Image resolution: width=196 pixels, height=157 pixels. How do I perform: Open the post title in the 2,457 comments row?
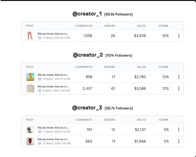pyautogui.click(x=53, y=86)
